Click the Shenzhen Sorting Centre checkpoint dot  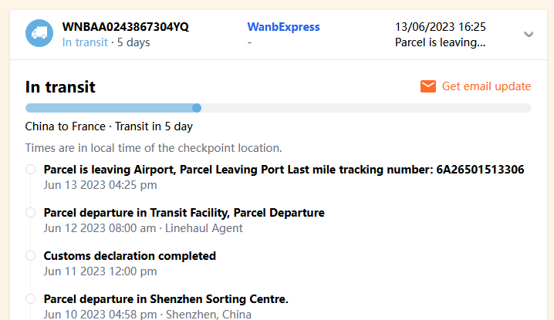31,298
